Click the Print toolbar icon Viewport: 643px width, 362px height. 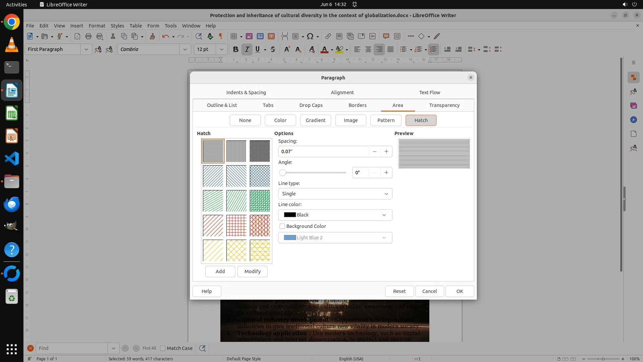pos(88,36)
